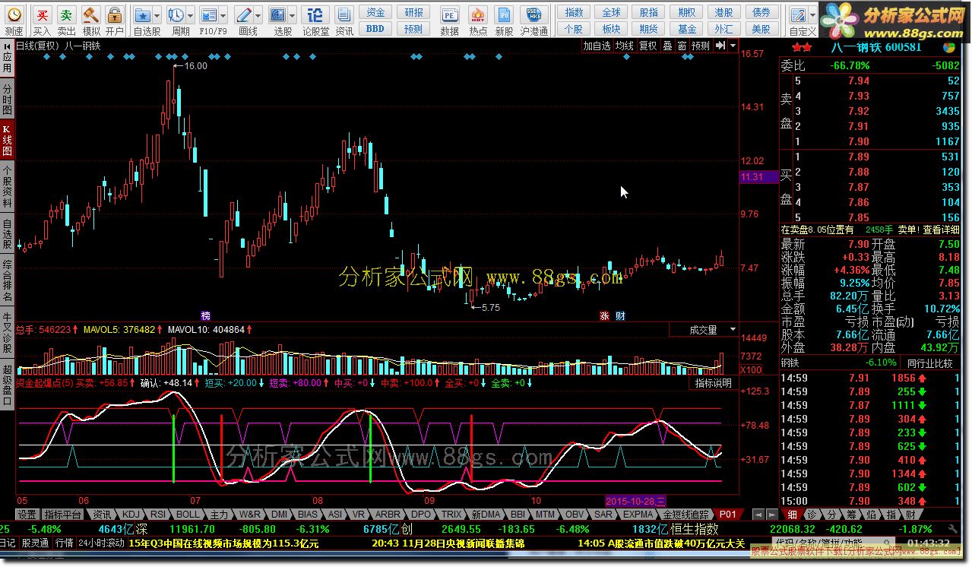Viewport: 972px width, 567px height.
Task: Open dropdown arrow next to 选股
Action: 293,15
